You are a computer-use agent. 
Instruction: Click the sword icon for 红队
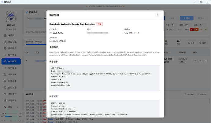click(5, 107)
